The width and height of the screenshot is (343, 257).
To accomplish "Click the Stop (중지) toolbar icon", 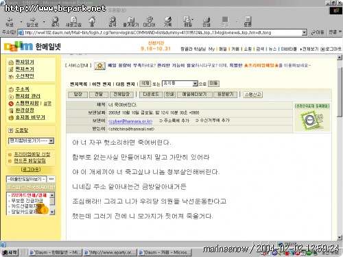I will (55, 21).
